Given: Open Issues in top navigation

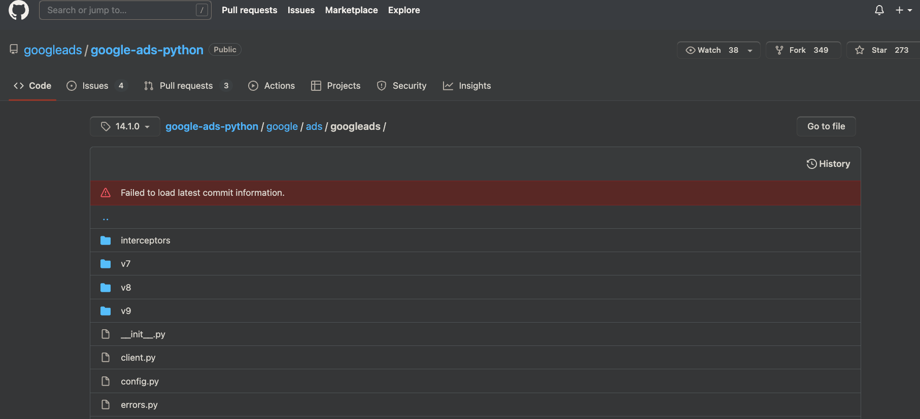Looking at the screenshot, I should pos(301,10).
